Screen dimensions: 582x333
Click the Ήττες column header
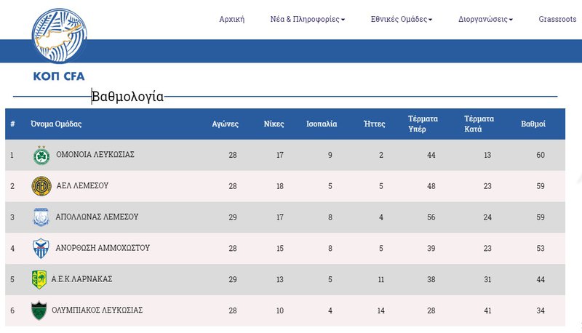coord(374,124)
